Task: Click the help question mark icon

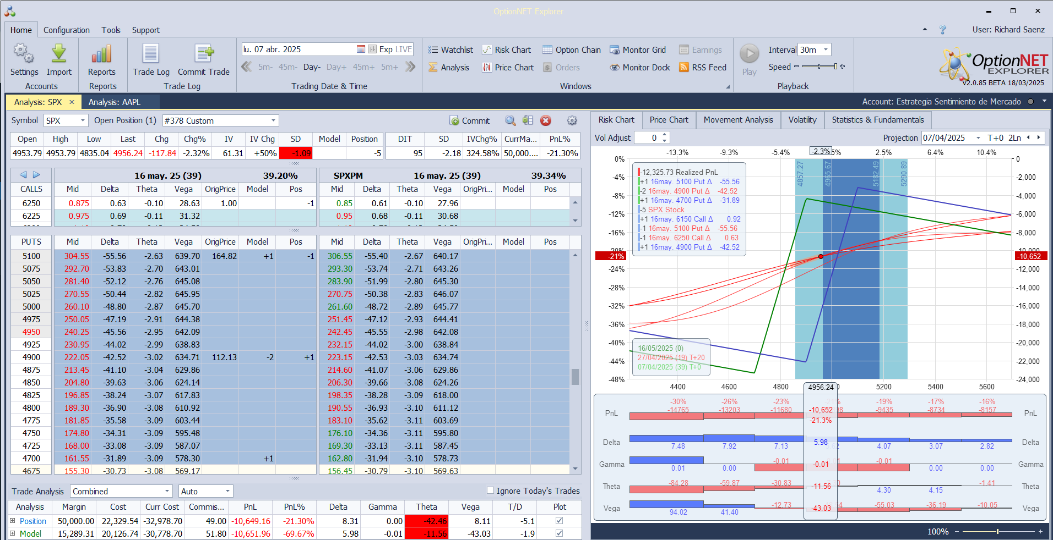Action: (943, 30)
